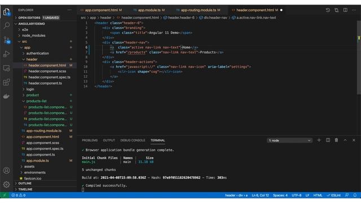Change indentation via 'Spaces: 4'
This screenshot has height=203, width=361.
pyautogui.click(x=280, y=195)
